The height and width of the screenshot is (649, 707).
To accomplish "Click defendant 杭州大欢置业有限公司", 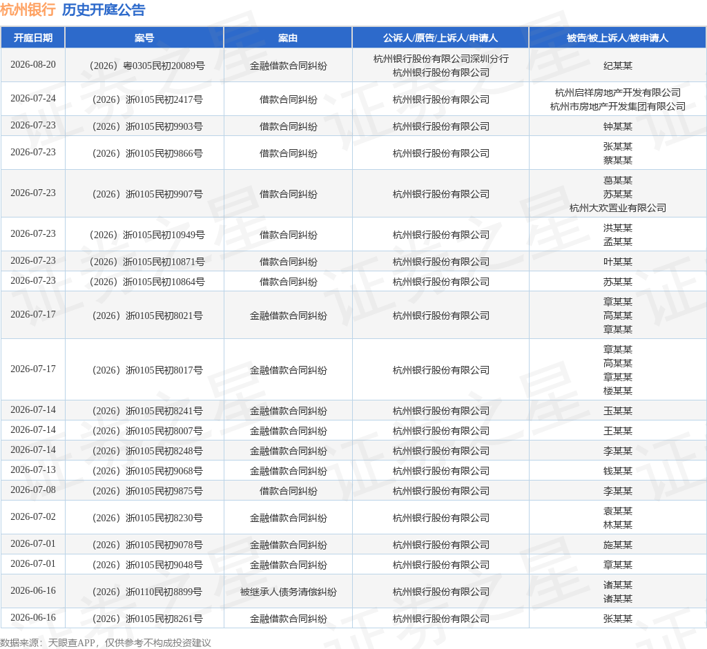I will (618, 208).
